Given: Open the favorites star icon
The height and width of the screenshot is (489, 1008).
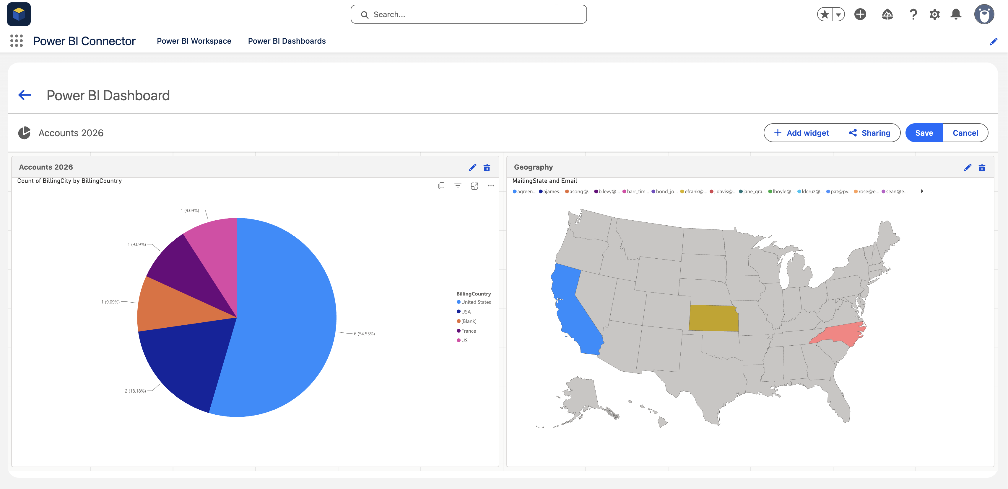Looking at the screenshot, I should click(825, 14).
